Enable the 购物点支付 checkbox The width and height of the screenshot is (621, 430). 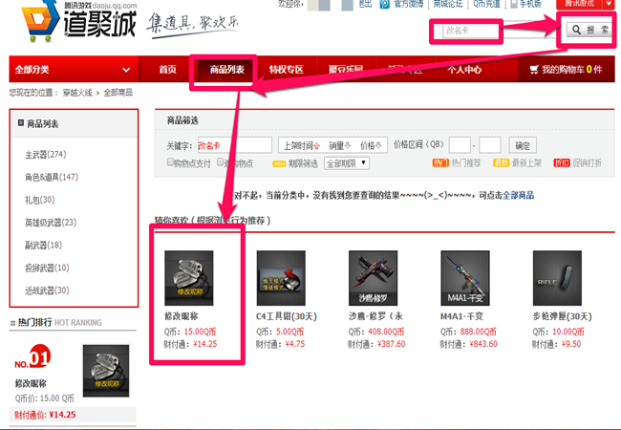(170, 161)
